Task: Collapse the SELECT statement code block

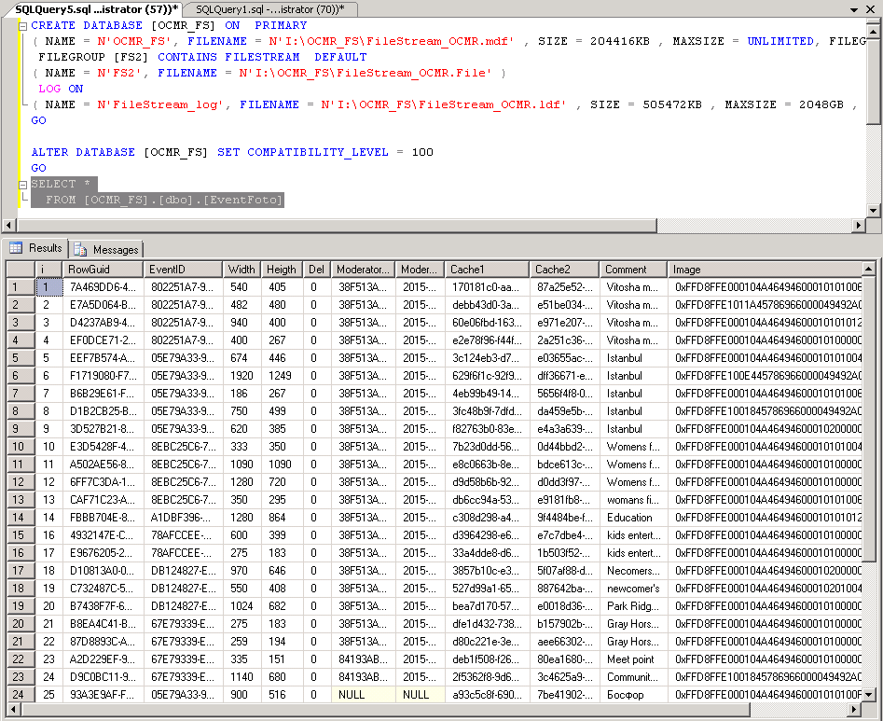Action: [x=23, y=184]
